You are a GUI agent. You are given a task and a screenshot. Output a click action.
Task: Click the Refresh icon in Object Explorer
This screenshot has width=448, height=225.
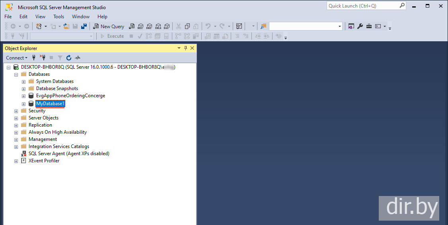click(x=69, y=58)
